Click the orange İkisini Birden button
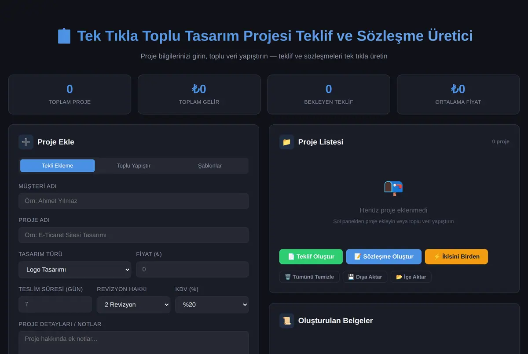 [x=456, y=256]
